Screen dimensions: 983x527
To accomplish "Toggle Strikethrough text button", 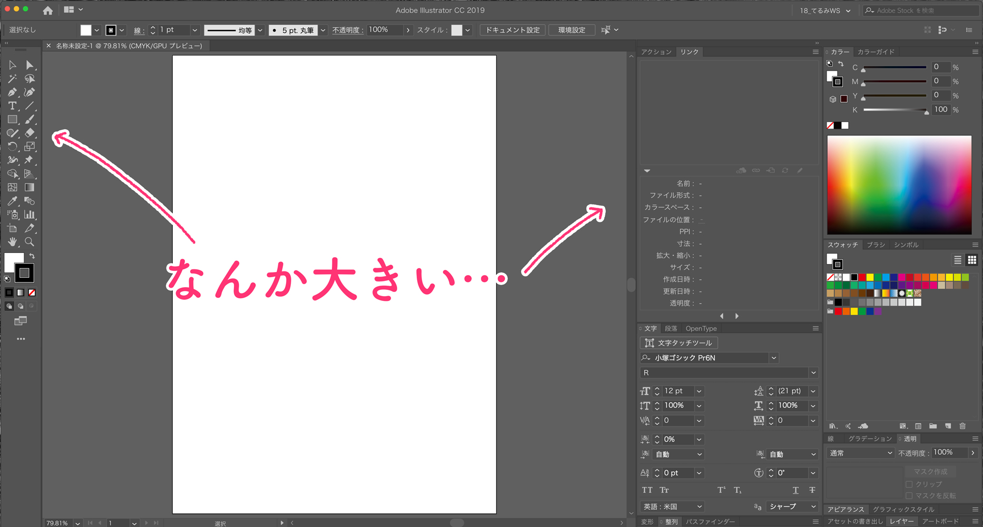I will click(812, 490).
